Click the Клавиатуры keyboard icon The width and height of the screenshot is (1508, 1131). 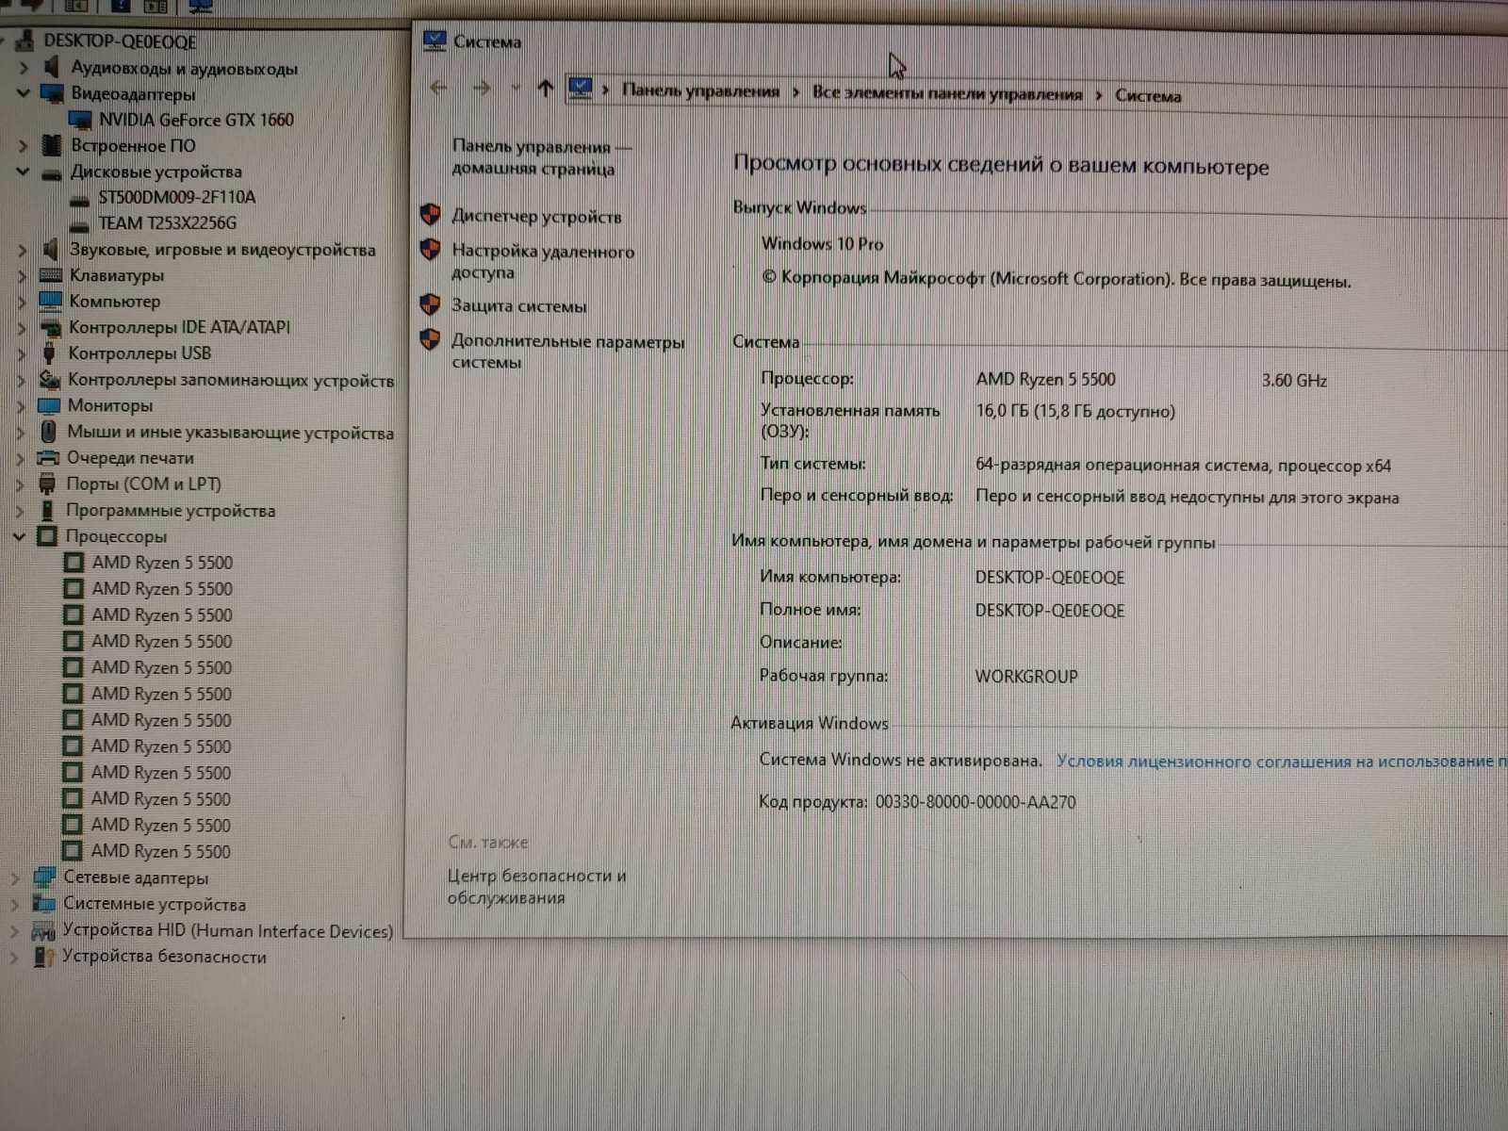[x=50, y=275]
